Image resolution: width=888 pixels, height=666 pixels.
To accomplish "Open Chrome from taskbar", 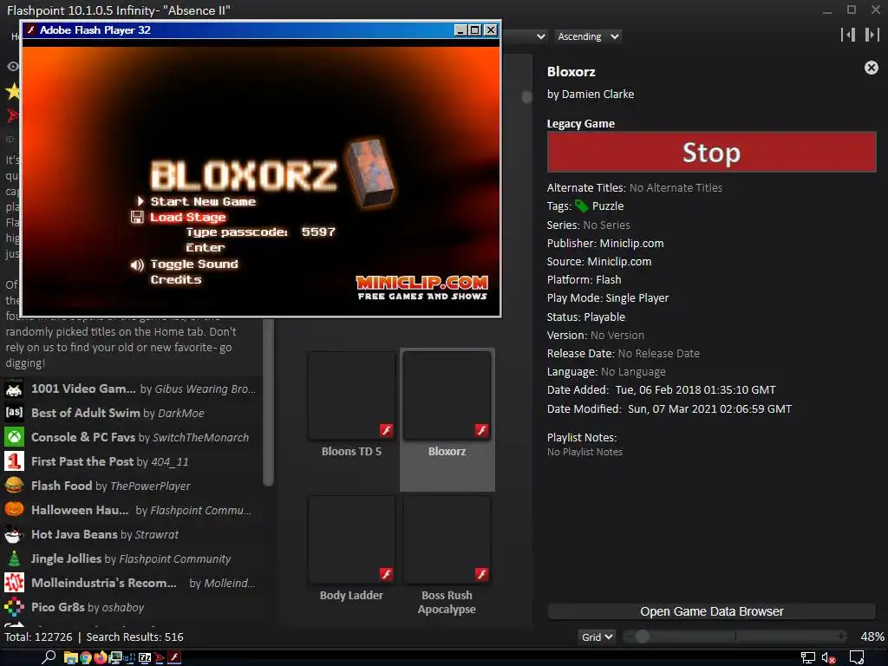I will 86,657.
